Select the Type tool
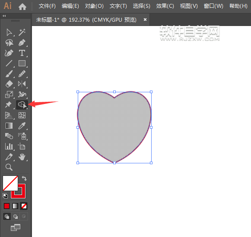The height and width of the screenshot is (237, 251). click(22, 53)
